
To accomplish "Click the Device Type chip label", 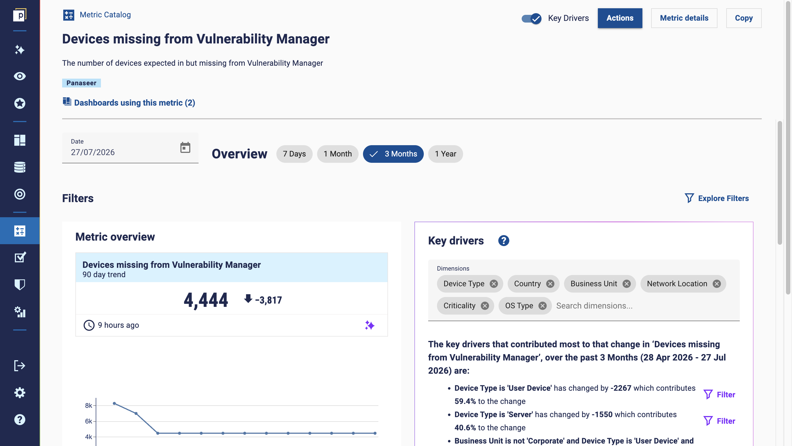I will click(x=464, y=284).
